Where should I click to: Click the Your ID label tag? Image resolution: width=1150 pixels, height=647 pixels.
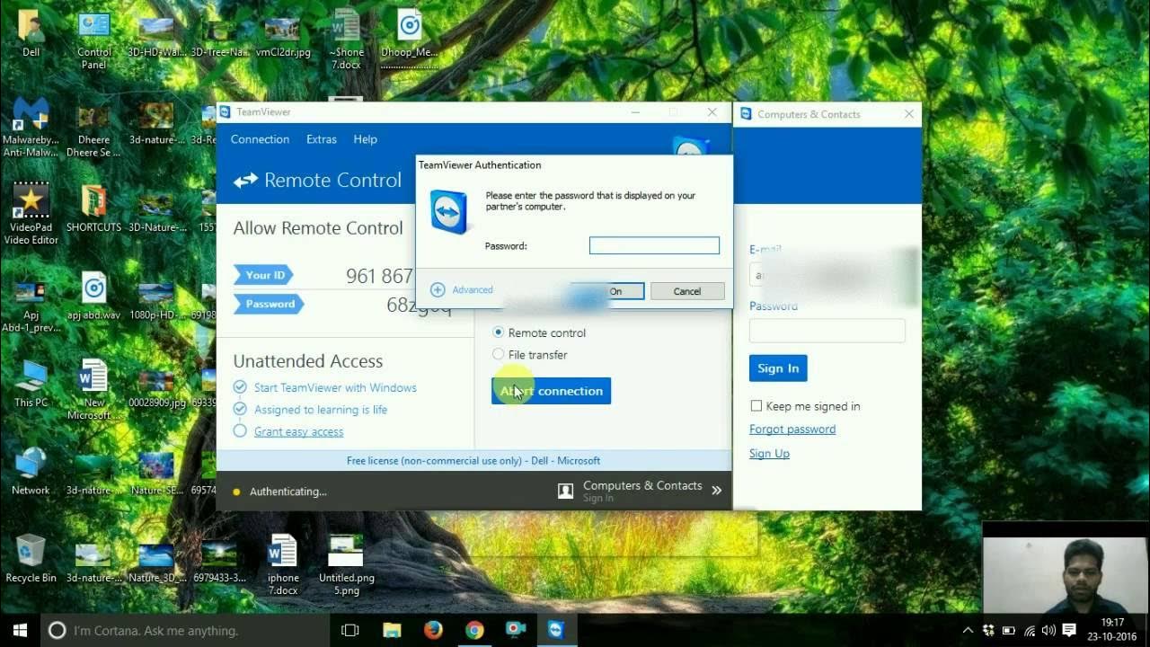(264, 275)
